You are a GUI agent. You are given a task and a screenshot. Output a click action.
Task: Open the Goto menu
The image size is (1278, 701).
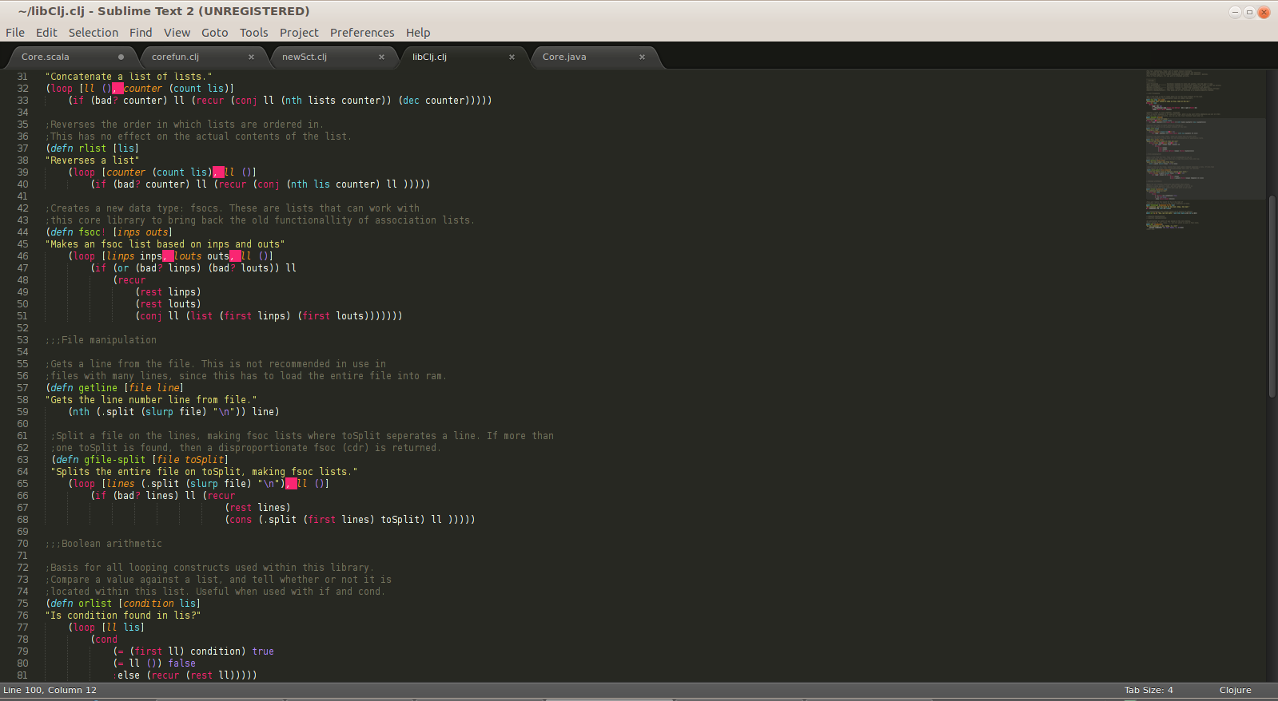pos(215,33)
